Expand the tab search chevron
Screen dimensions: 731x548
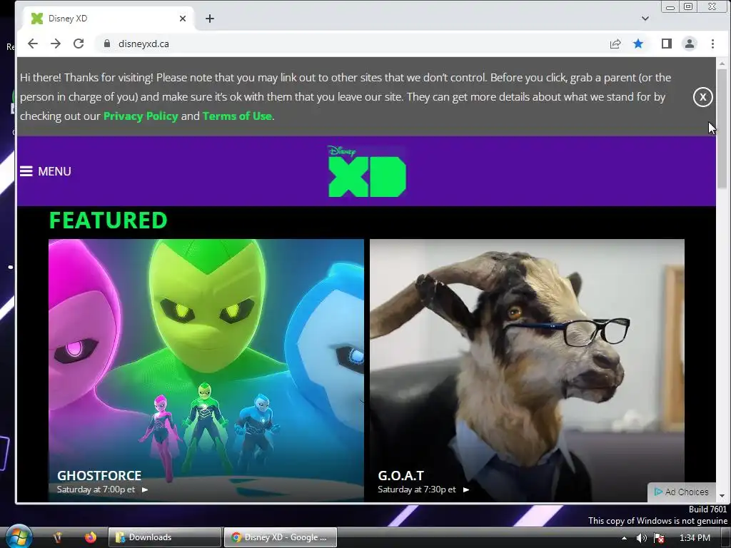click(645, 19)
